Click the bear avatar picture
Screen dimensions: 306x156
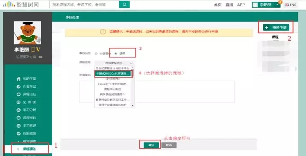27,33
